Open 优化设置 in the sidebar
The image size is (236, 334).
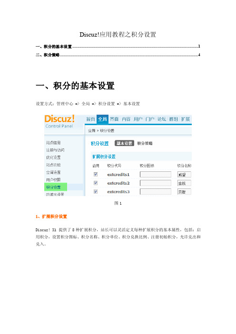click(x=53, y=157)
